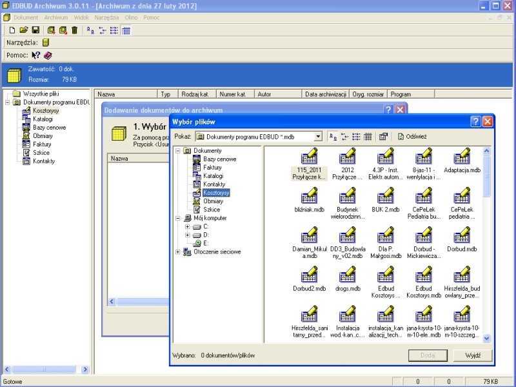The height and width of the screenshot is (387, 516).
Task: Delete documents with the trash can toolbar icon
Action: pos(75,30)
